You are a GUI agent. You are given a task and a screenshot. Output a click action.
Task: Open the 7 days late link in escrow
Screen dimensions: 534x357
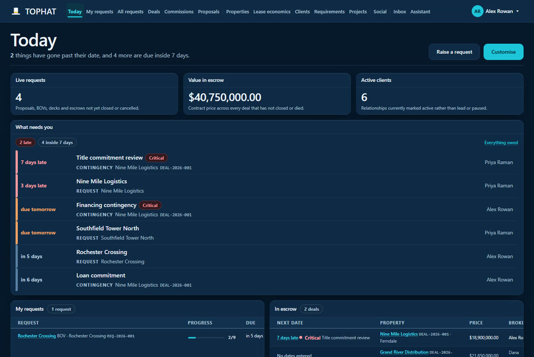pyautogui.click(x=287, y=337)
